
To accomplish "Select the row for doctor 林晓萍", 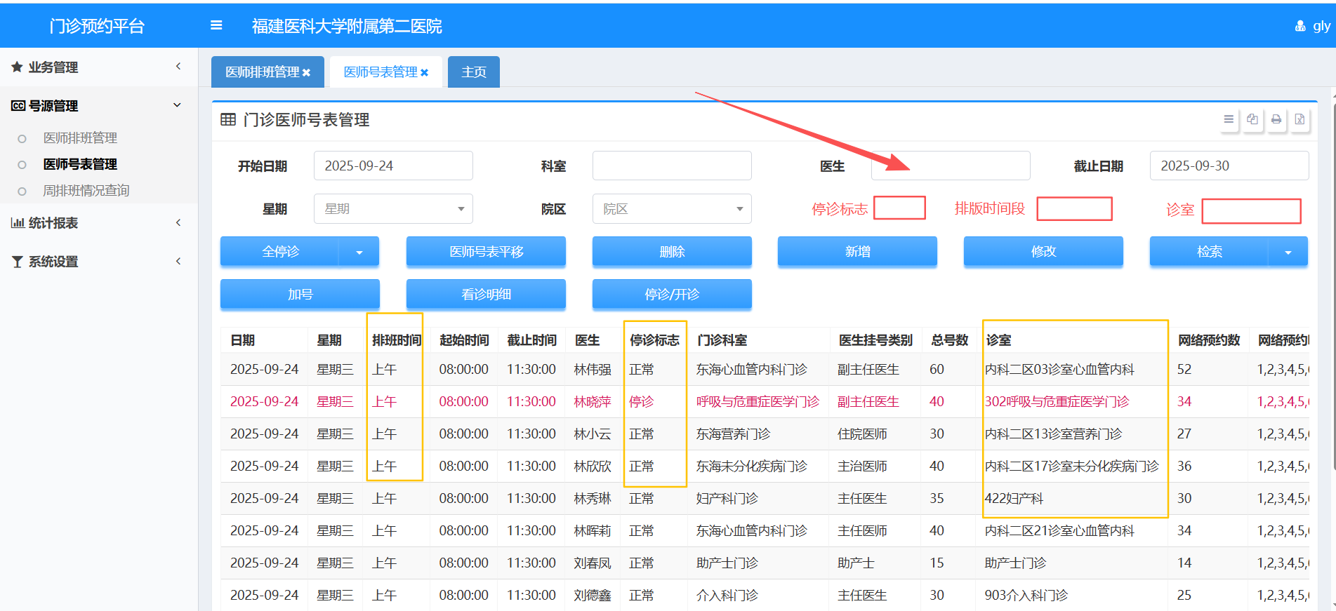I will [x=765, y=401].
